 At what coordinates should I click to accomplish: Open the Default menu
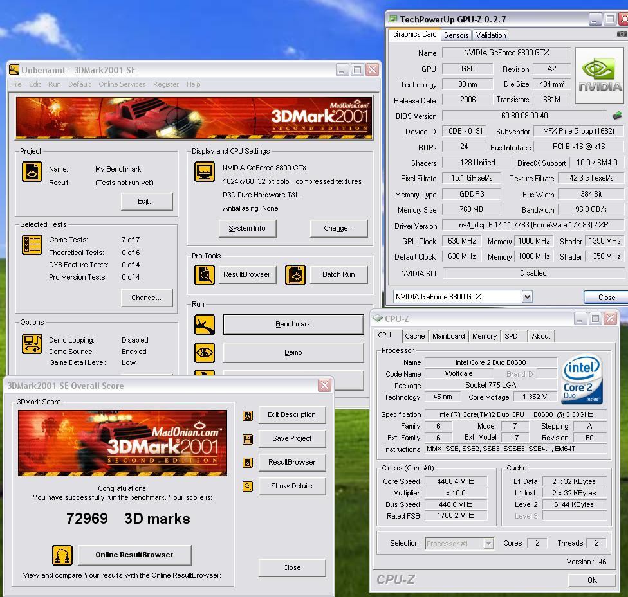tap(79, 84)
